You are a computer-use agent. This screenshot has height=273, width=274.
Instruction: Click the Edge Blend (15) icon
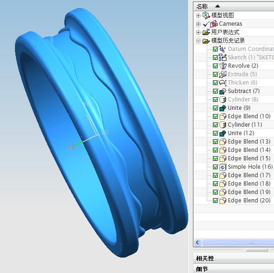pyautogui.click(x=223, y=158)
